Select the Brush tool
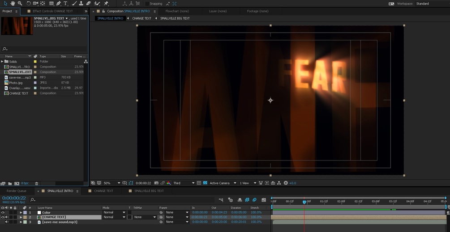This screenshot has width=450, height=232. [x=74, y=4]
